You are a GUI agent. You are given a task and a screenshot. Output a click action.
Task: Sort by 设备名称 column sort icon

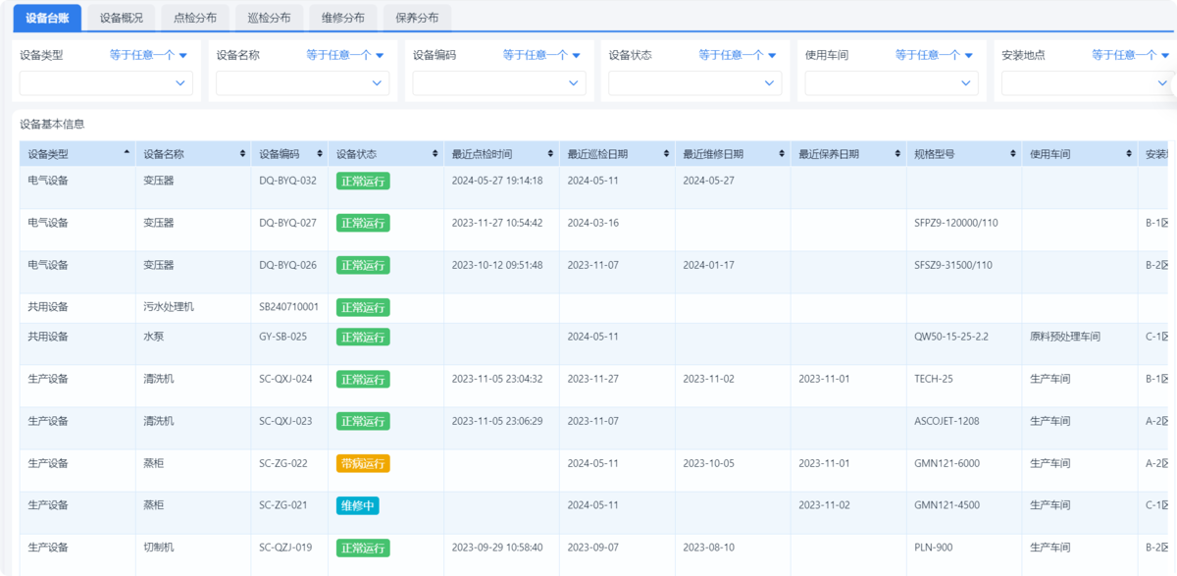(x=242, y=154)
